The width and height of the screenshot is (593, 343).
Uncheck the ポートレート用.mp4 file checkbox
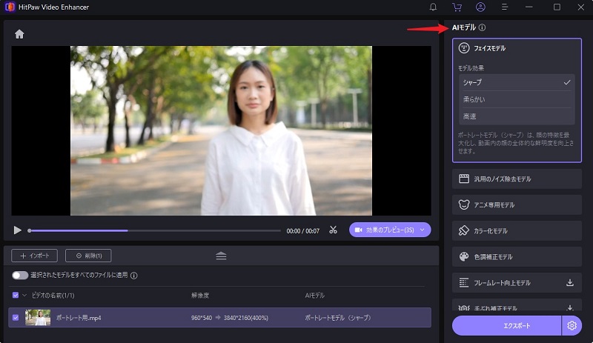click(16, 318)
